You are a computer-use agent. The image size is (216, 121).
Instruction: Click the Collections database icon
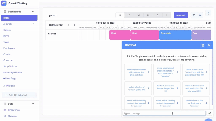[x=5, y=110]
